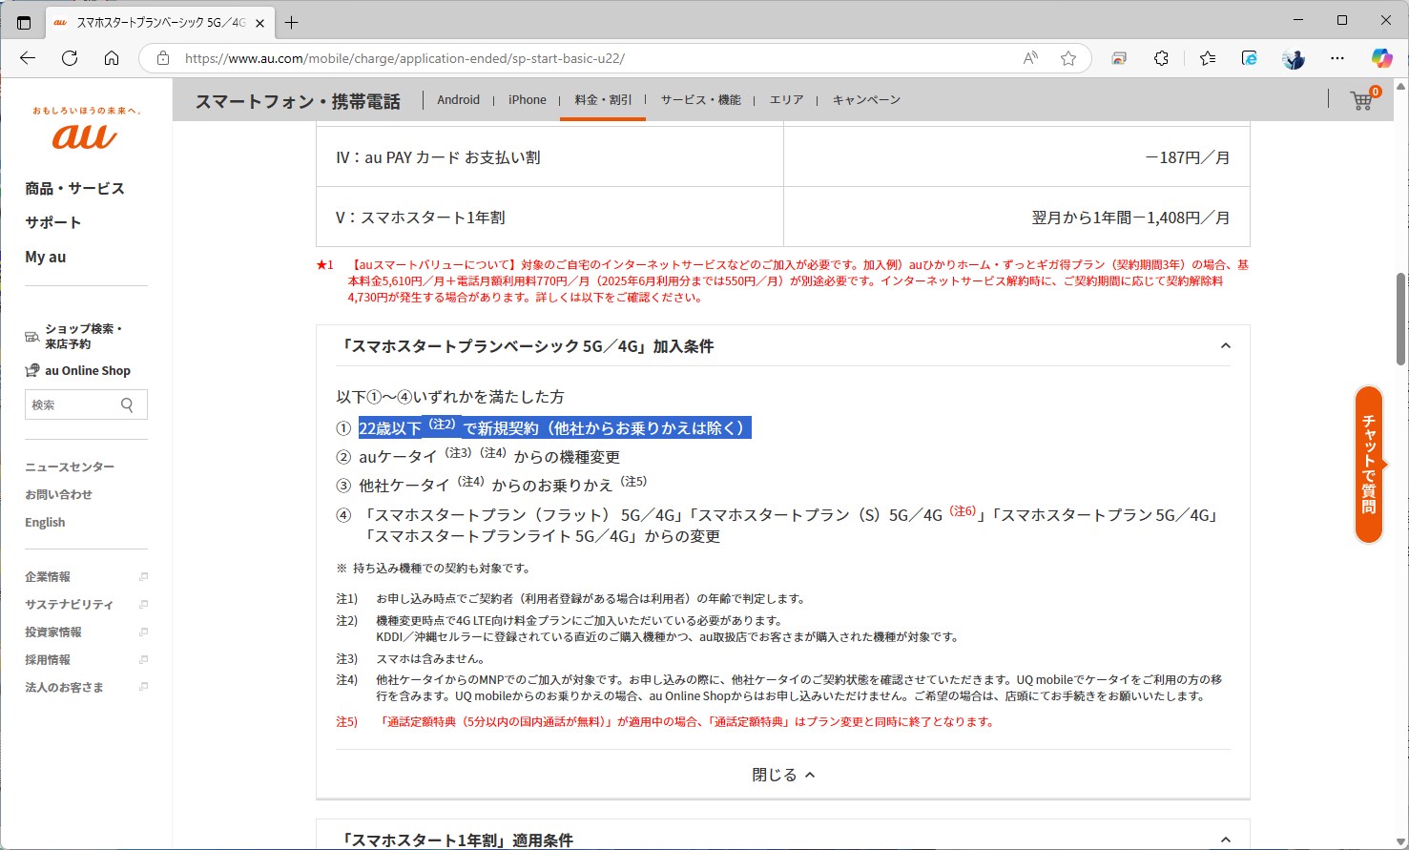Open the orange チャットで質問 chat button
Viewport: 1409px width, 850px height.
[1369, 466]
